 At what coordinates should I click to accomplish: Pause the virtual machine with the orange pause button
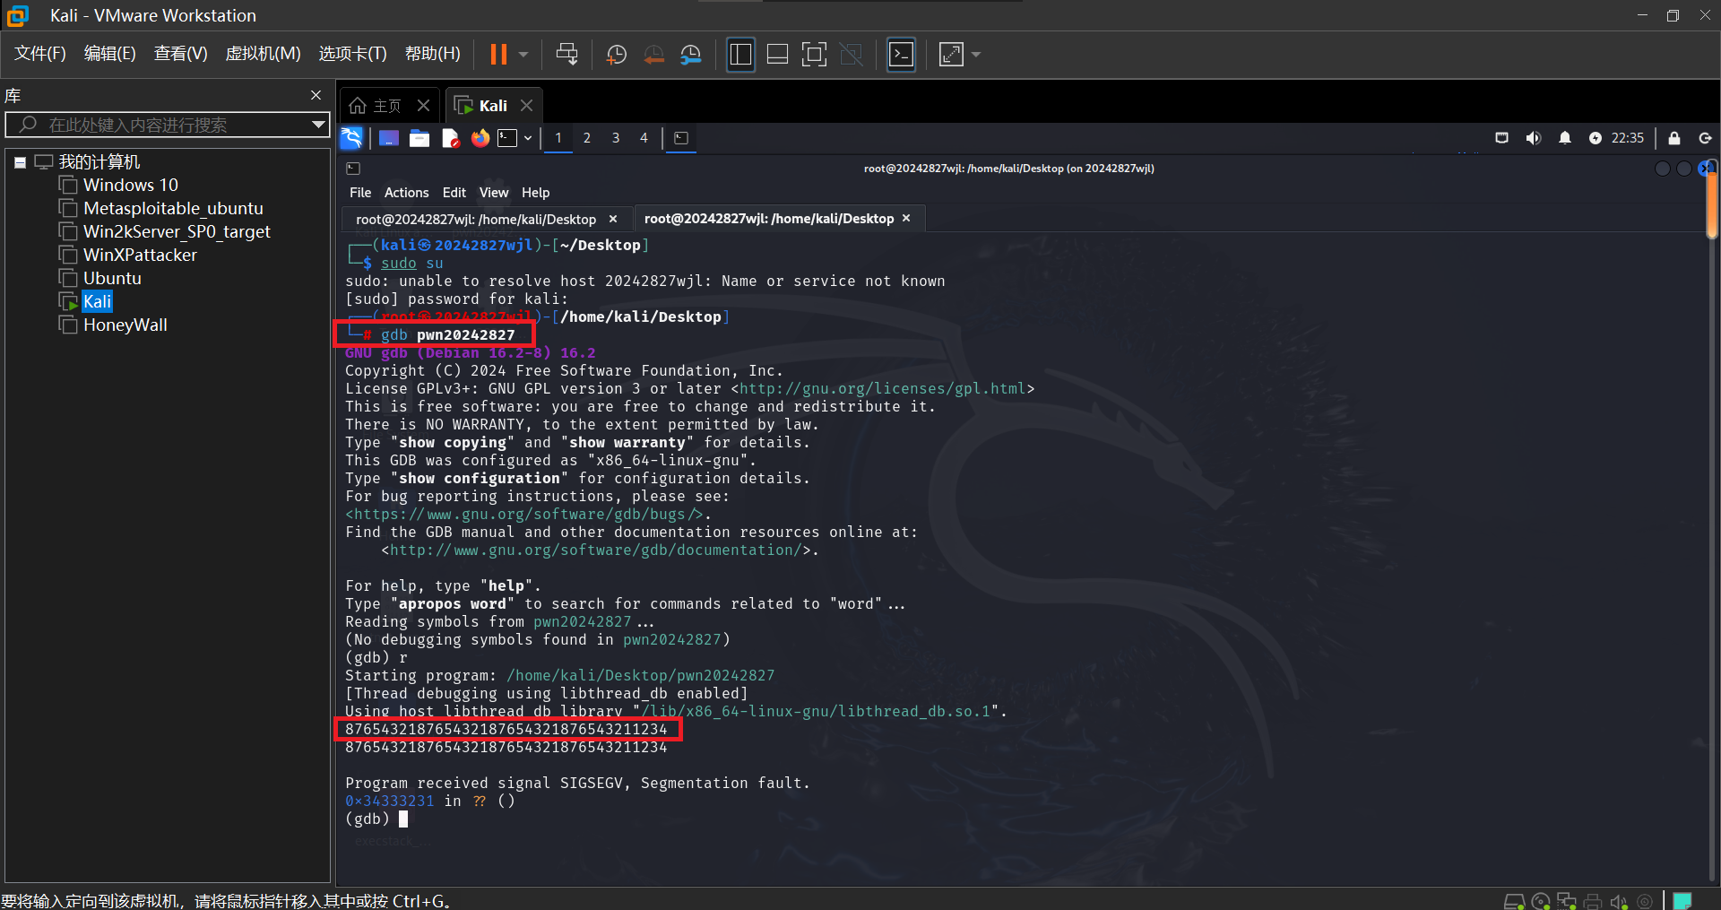pos(498,55)
